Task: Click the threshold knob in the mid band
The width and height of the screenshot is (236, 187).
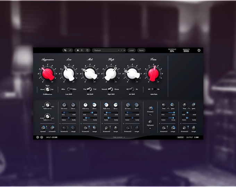Action: 85,128
